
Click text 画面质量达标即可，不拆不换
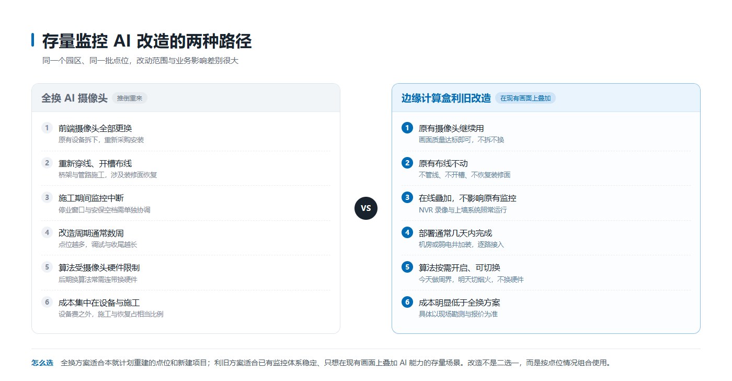462,140
